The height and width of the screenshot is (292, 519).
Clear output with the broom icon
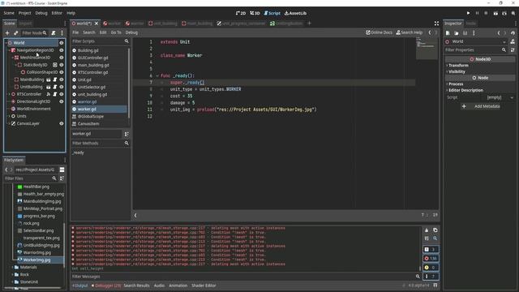click(x=427, y=230)
